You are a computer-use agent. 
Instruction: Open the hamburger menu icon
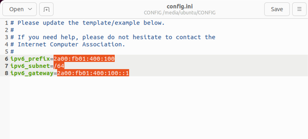click(299, 9)
